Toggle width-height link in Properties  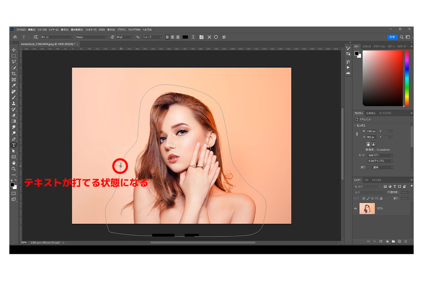point(357,134)
